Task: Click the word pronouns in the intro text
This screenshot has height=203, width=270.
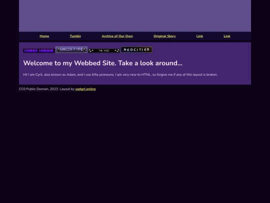Action: click(106, 75)
